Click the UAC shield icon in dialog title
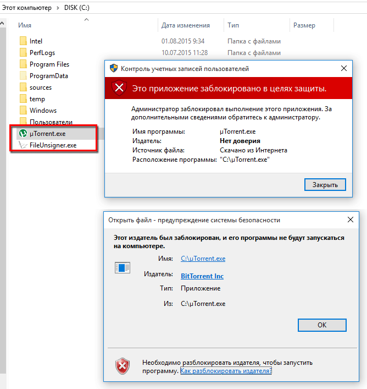Image resolution: width=367 pixels, height=389 pixels. click(114, 68)
